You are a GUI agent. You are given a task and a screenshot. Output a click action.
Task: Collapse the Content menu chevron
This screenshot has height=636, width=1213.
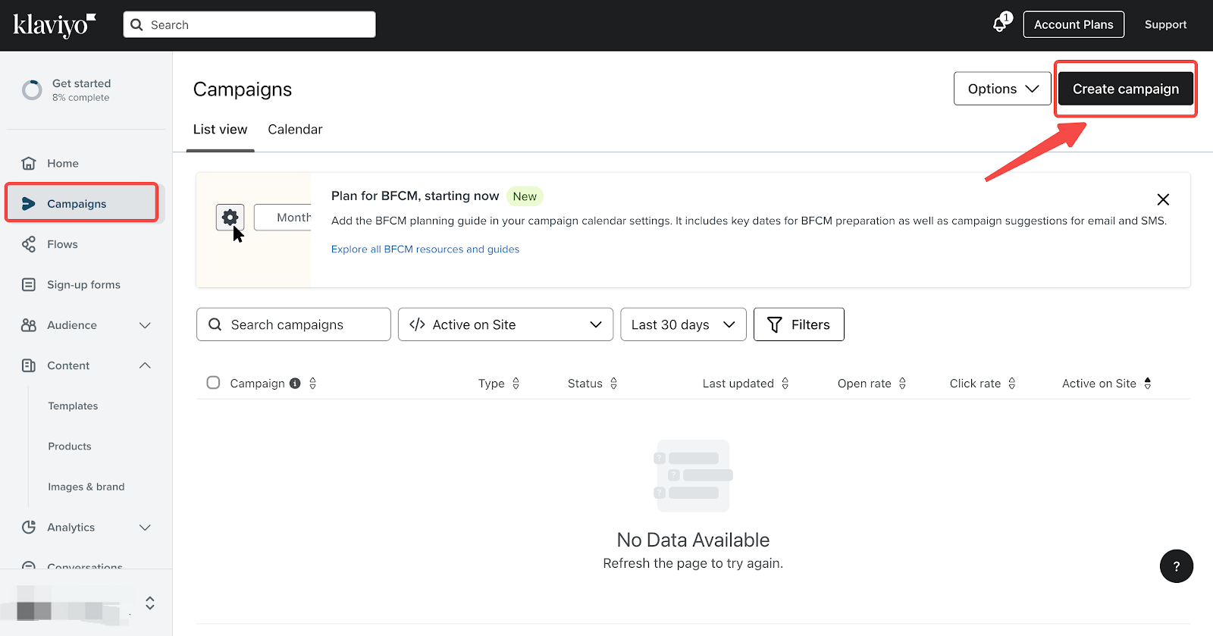(x=145, y=365)
